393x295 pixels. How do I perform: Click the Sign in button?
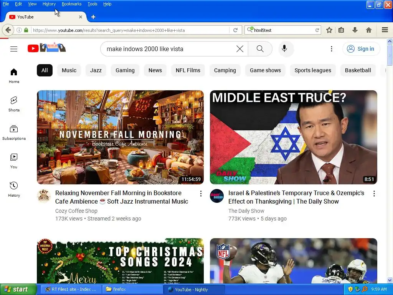pos(361,49)
